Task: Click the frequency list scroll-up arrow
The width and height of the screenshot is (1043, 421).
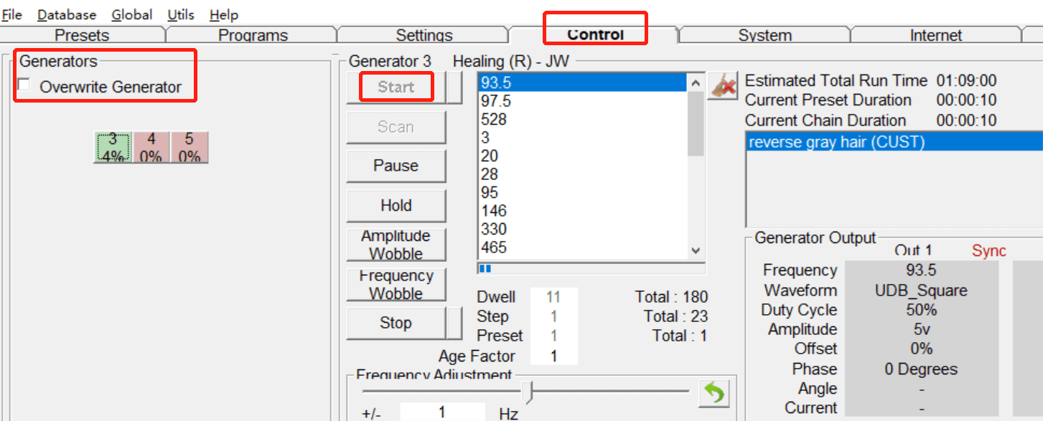Action: point(696,82)
